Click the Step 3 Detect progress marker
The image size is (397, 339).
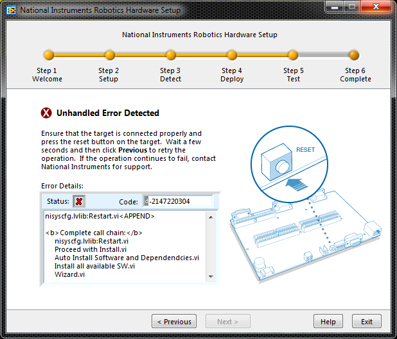coord(171,55)
